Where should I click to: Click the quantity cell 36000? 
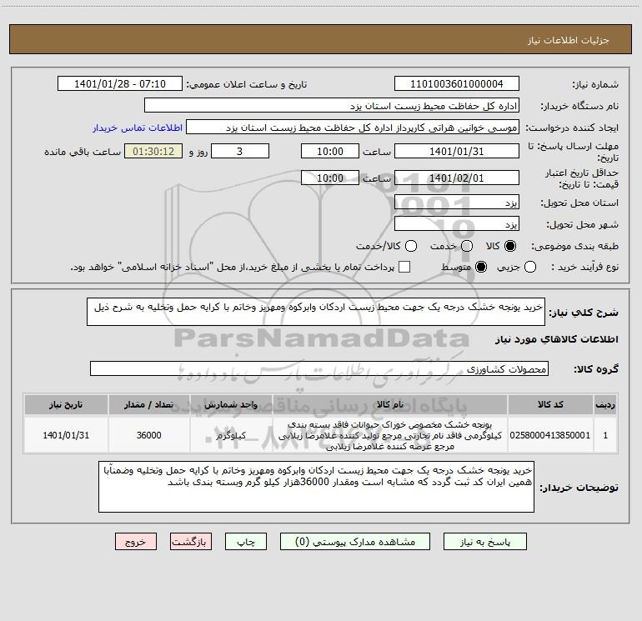(149, 435)
